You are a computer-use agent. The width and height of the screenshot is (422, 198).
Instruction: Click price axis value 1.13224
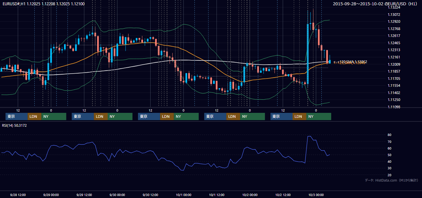coord(394,7)
